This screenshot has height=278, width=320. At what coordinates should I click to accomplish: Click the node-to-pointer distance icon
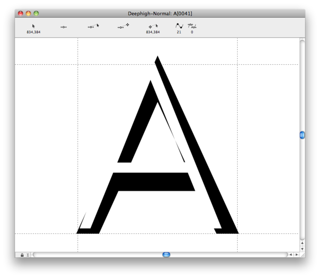tap(93, 26)
